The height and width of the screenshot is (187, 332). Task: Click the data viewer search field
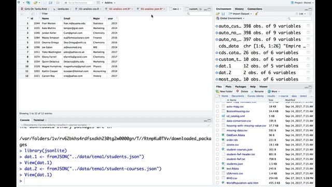[x=198, y=14]
